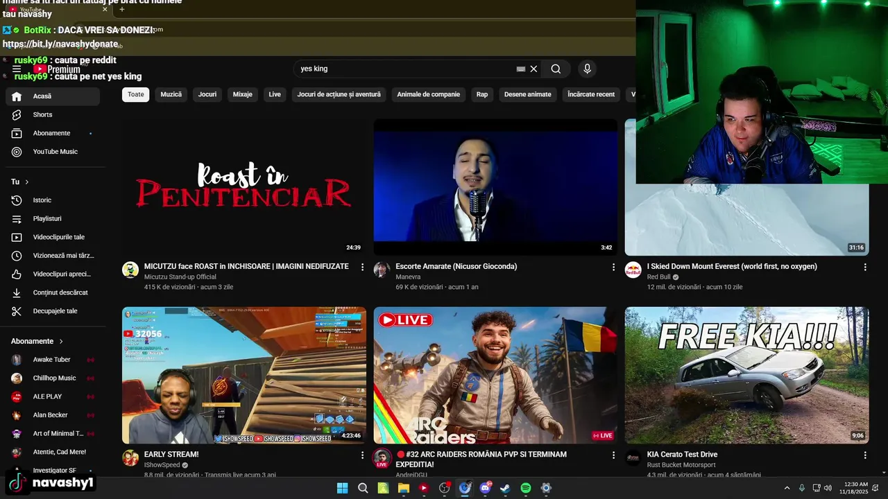Open Discord from the taskbar

coord(485,488)
